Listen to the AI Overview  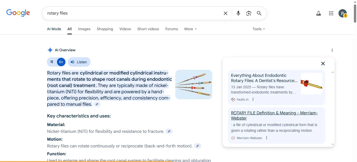[x=79, y=62]
